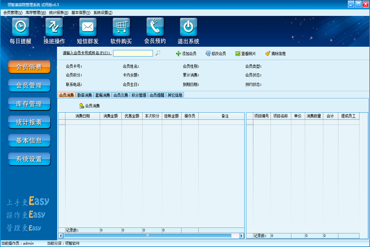Minimize the application window
370x247 pixels.
351,4
